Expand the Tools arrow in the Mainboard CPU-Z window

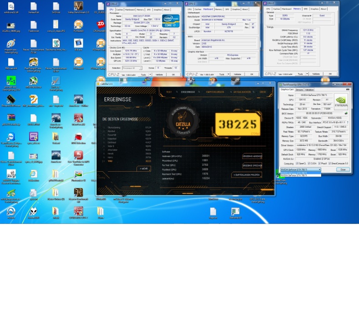pyautogui.click(x=228, y=74)
